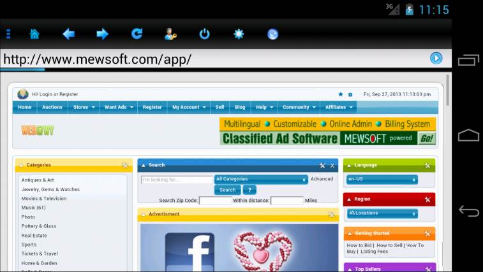This screenshot has height=272, width=483.
Task: Open Android recent apps button
Action: pos(468,60)
